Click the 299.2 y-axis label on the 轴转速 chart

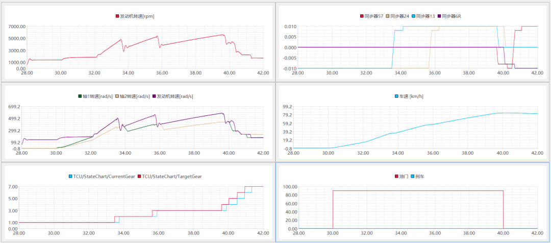14,131
